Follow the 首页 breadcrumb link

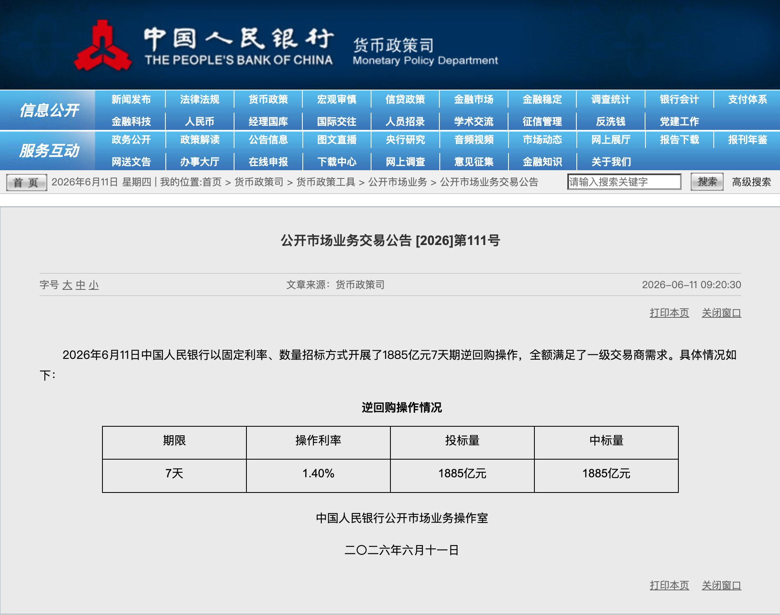211,182
